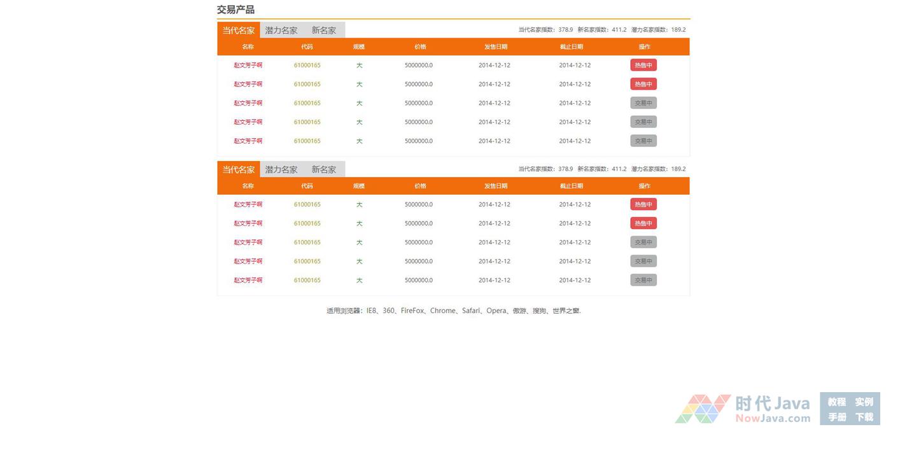
Task: Open 新名家 tab in upper table
Action: point(323,31)
